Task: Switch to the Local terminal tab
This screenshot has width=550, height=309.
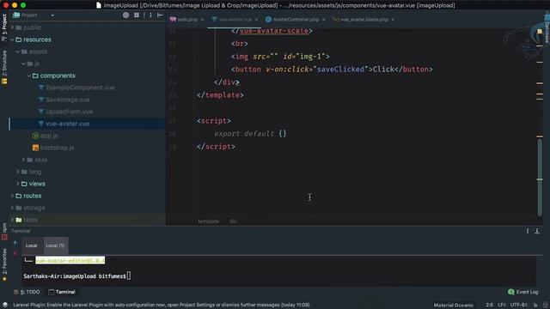Action: click(31, 245)
